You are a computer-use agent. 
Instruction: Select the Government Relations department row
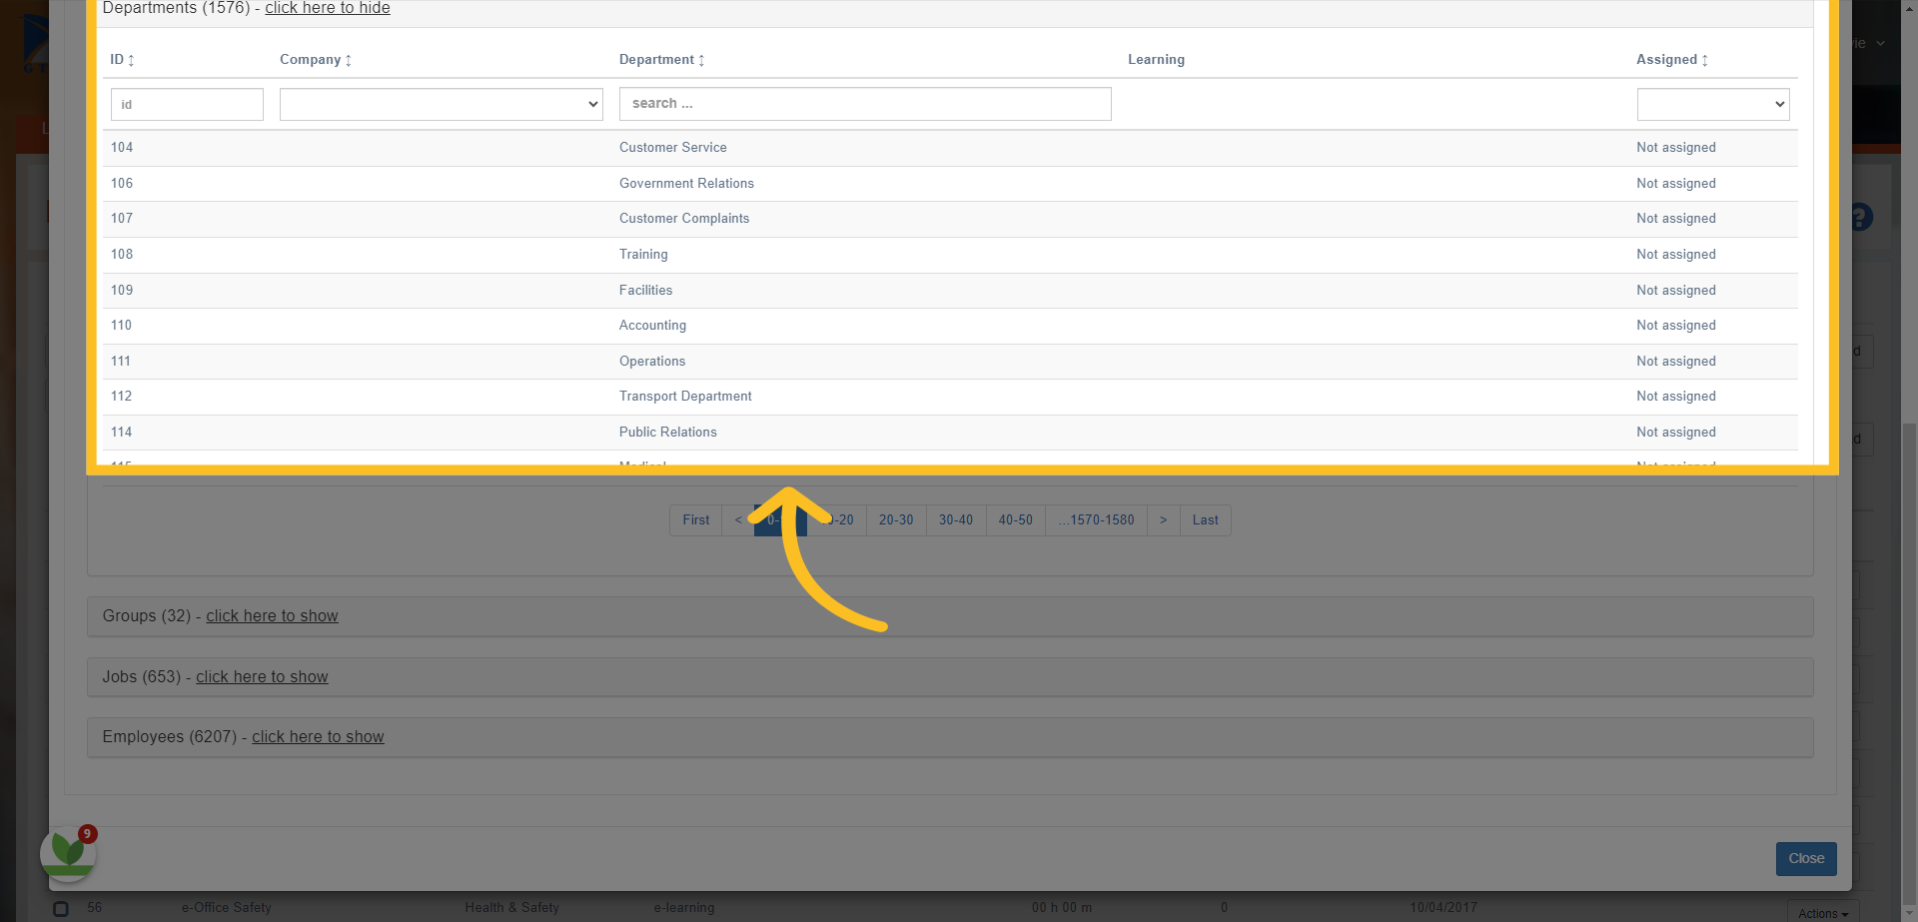pos(950,184)
